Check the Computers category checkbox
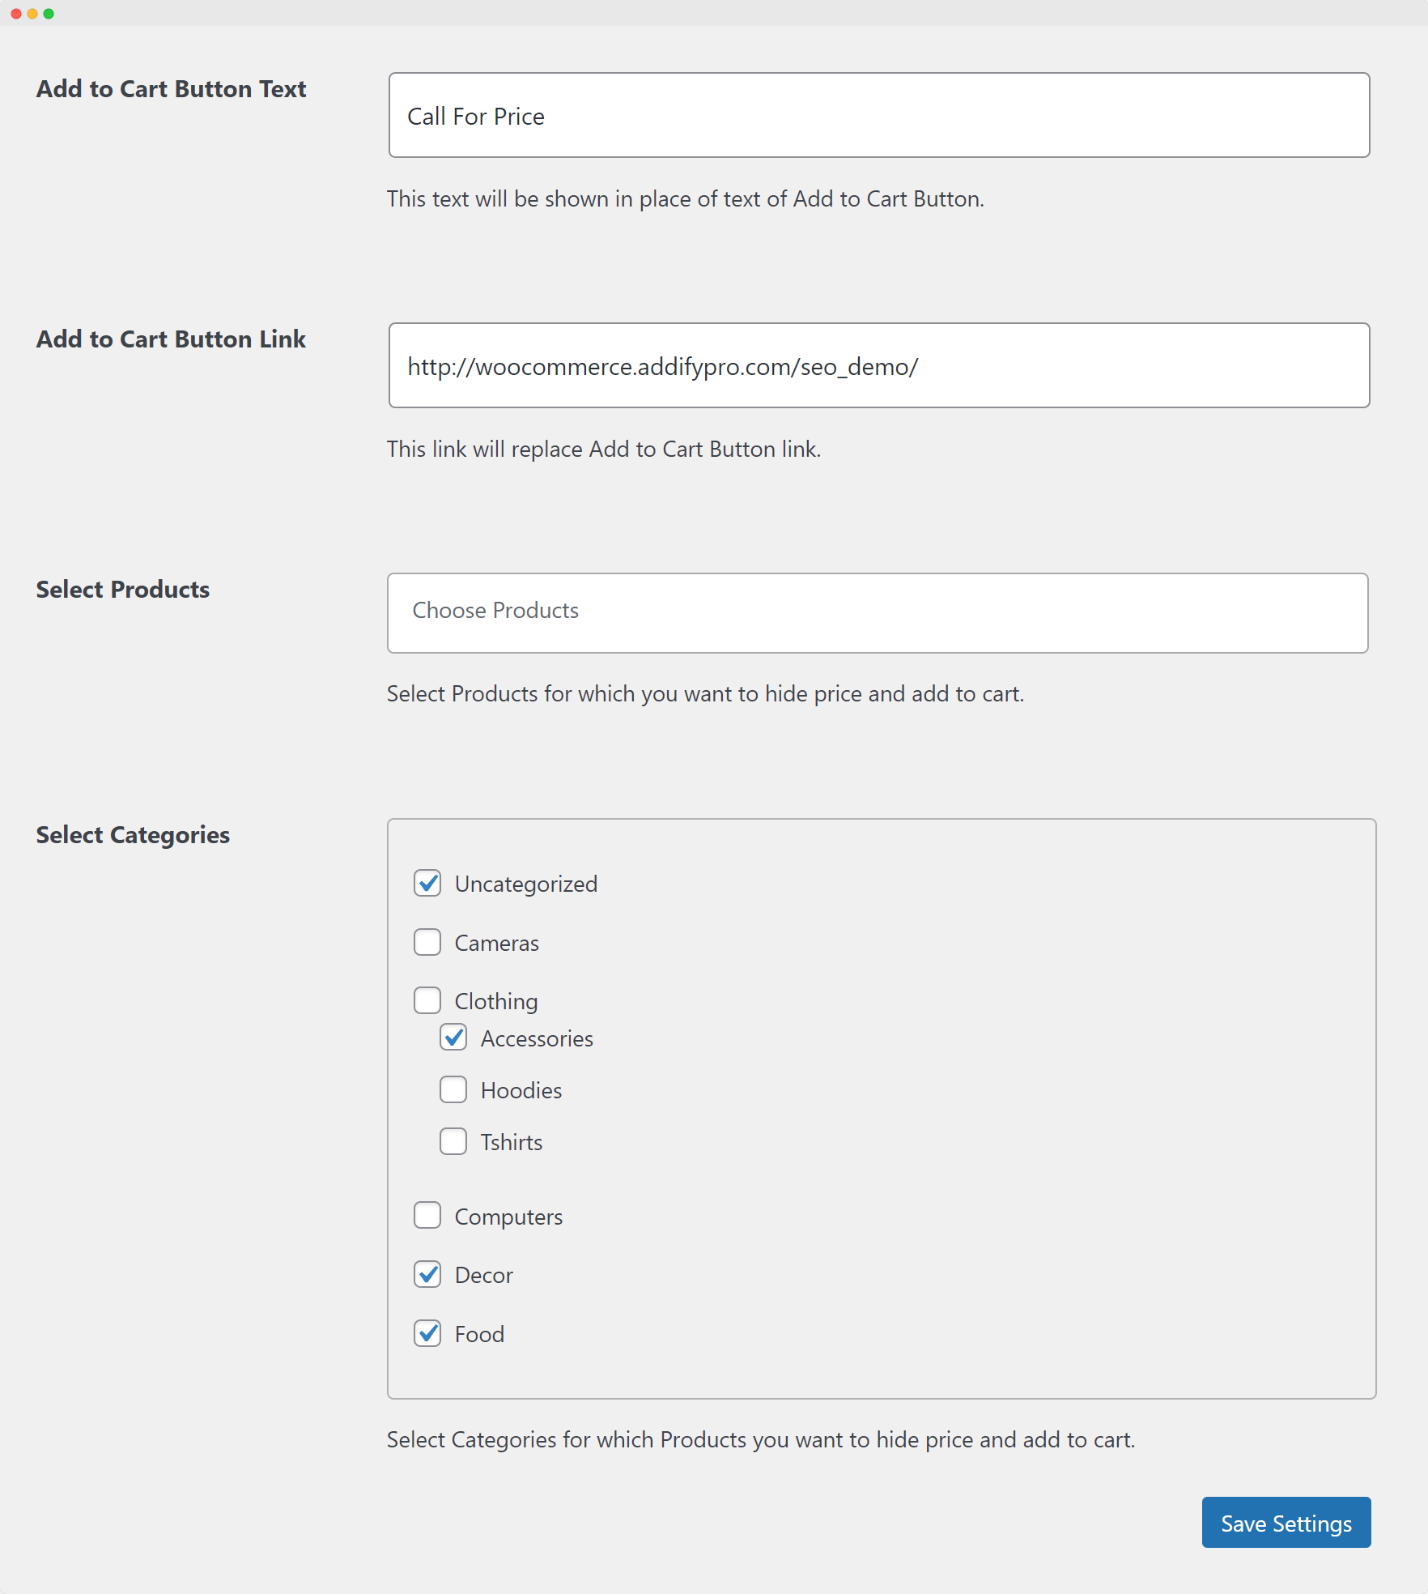This screenshot has width=1428, height=1594. (427, 1216)
